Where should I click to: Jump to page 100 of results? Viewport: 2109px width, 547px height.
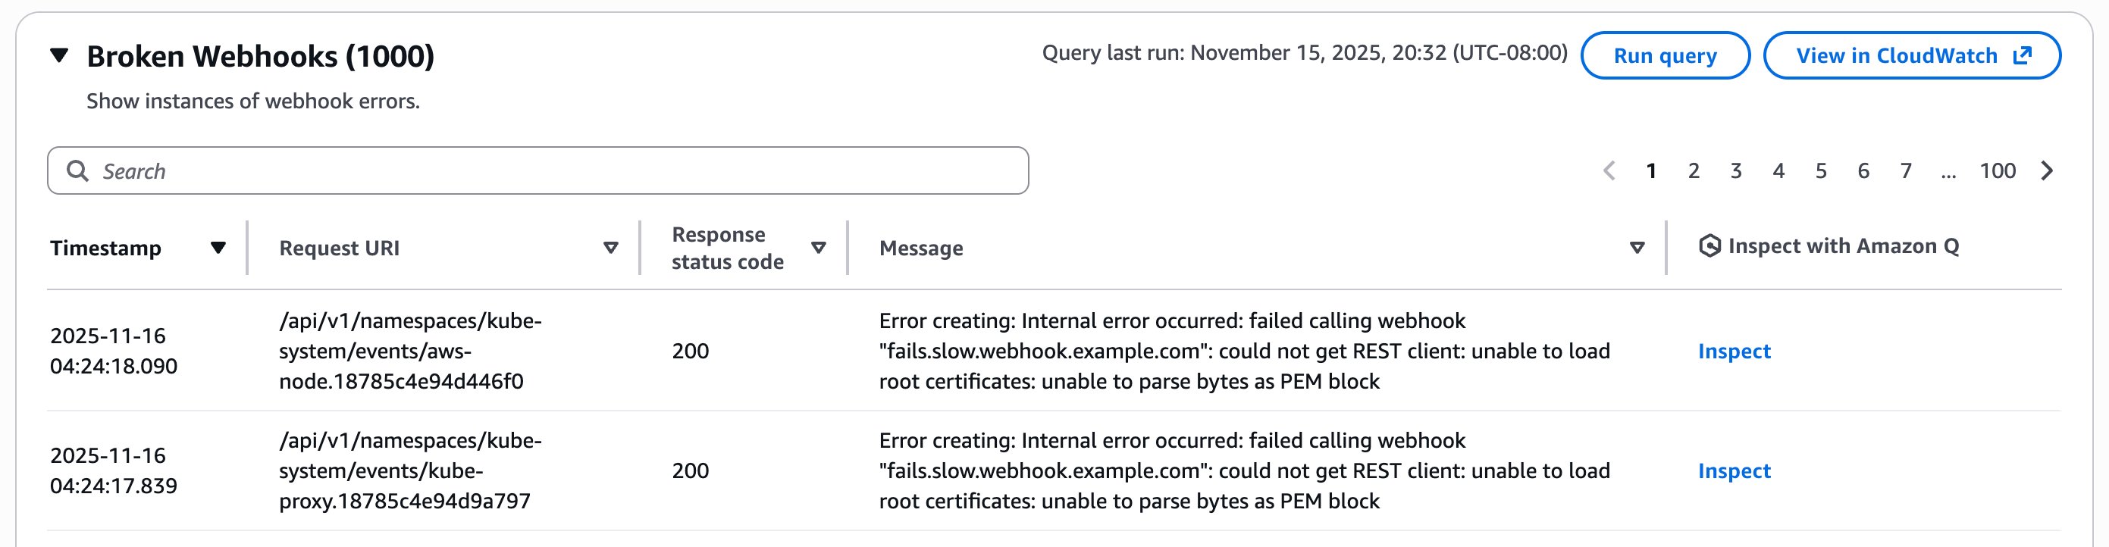click(1999, 171)
